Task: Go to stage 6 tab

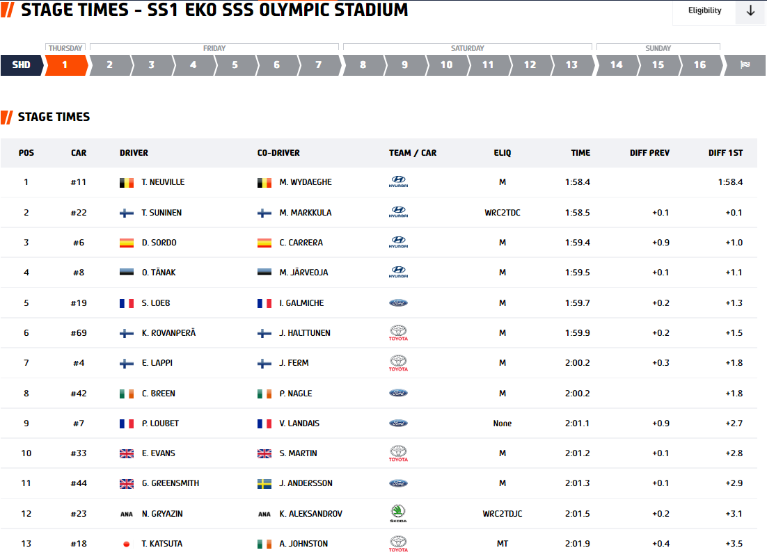Action: [277, 65]
